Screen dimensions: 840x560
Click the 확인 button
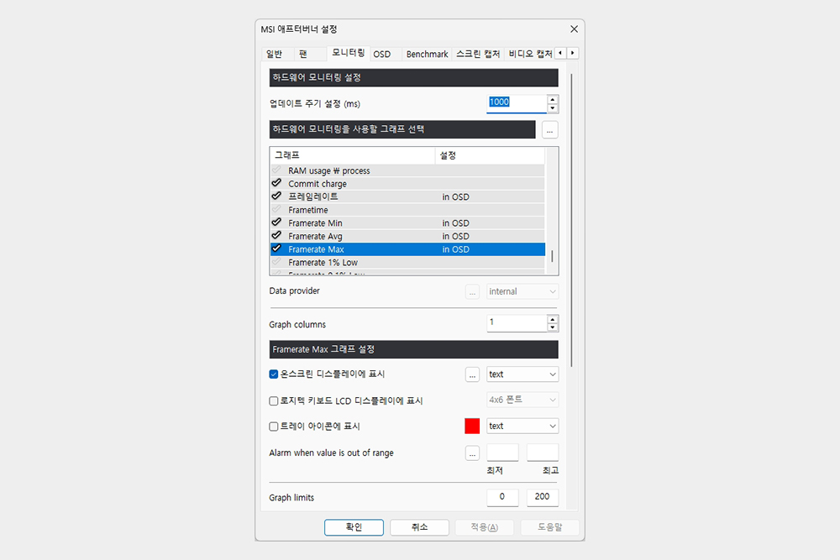tap(354, 527)
